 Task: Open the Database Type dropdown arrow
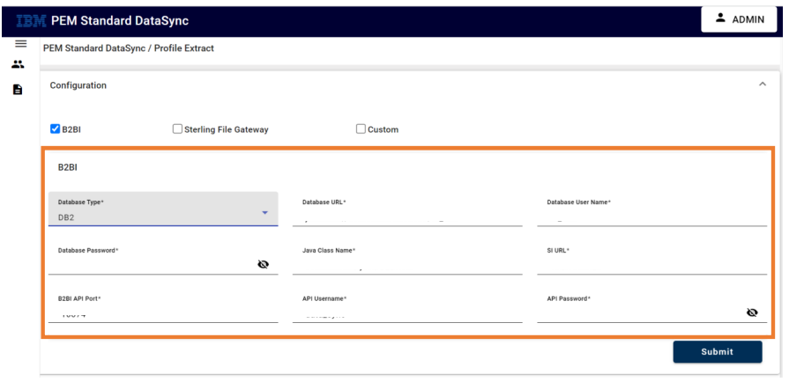264,213
